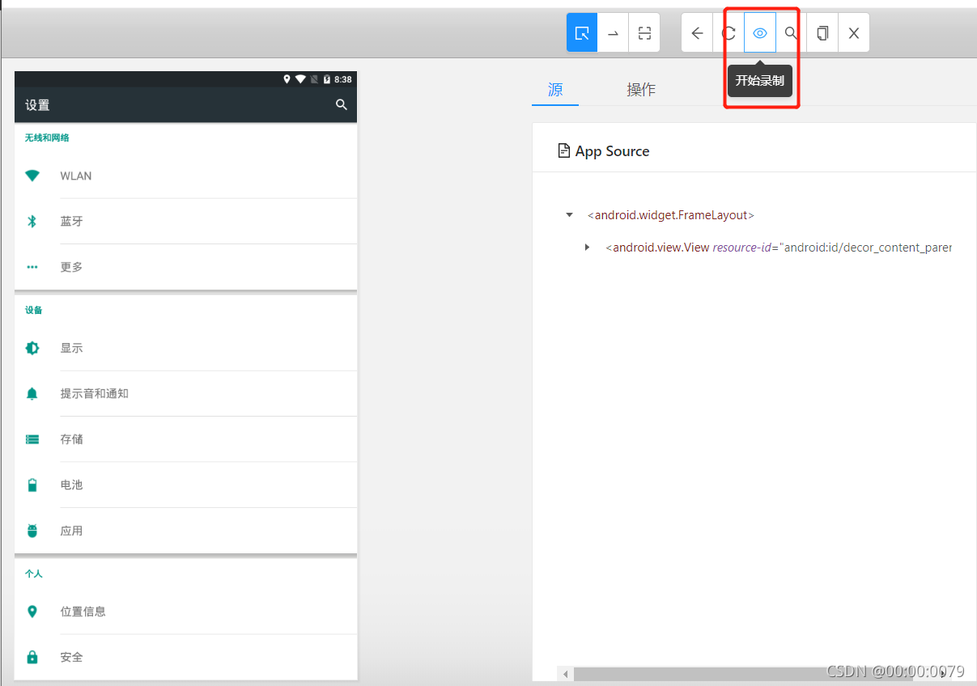The height and width of the screenshot is (686, 977).
Task: Click the App Source document icon
Action: coord(564,150)
